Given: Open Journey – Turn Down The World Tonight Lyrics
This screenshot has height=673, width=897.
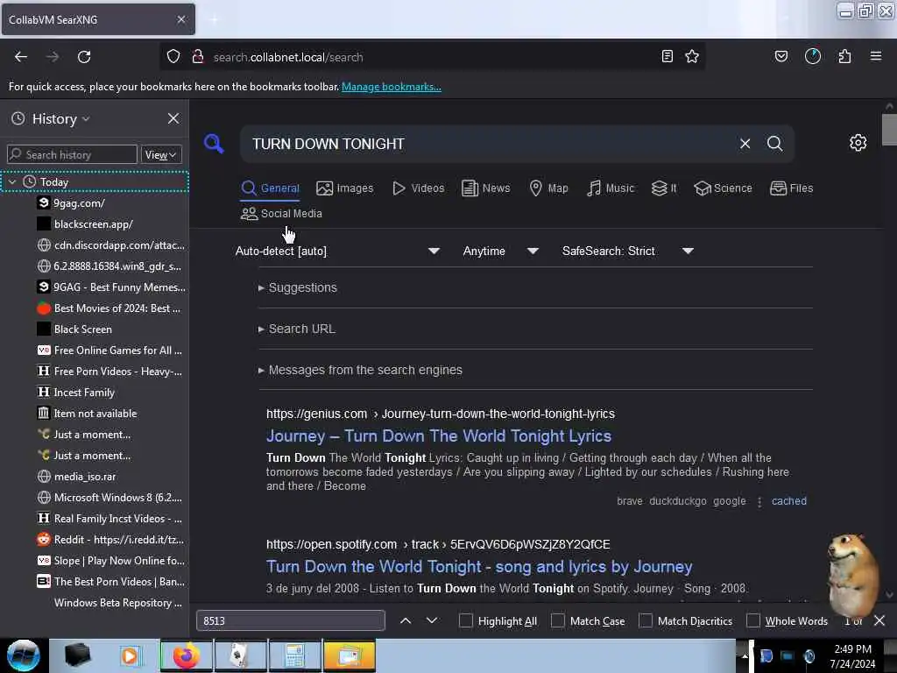Looking at the screenshot, I should (x=439, y=436).
